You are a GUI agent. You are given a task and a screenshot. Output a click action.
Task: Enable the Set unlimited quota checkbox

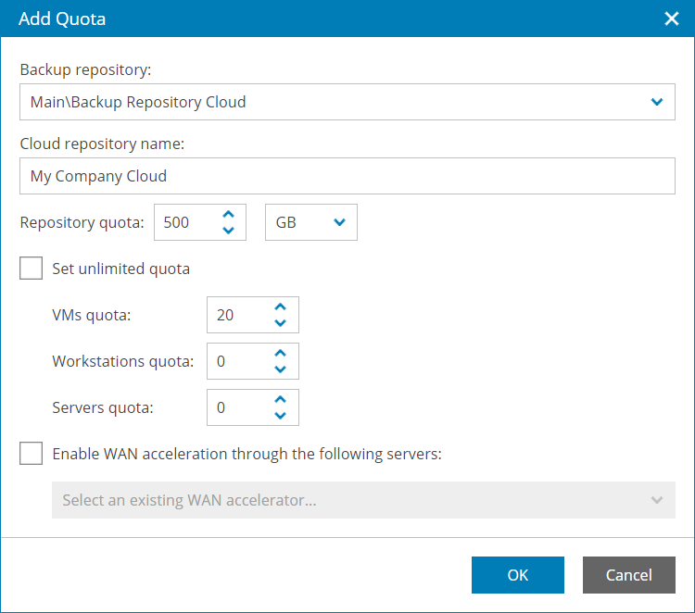(32, 269)
